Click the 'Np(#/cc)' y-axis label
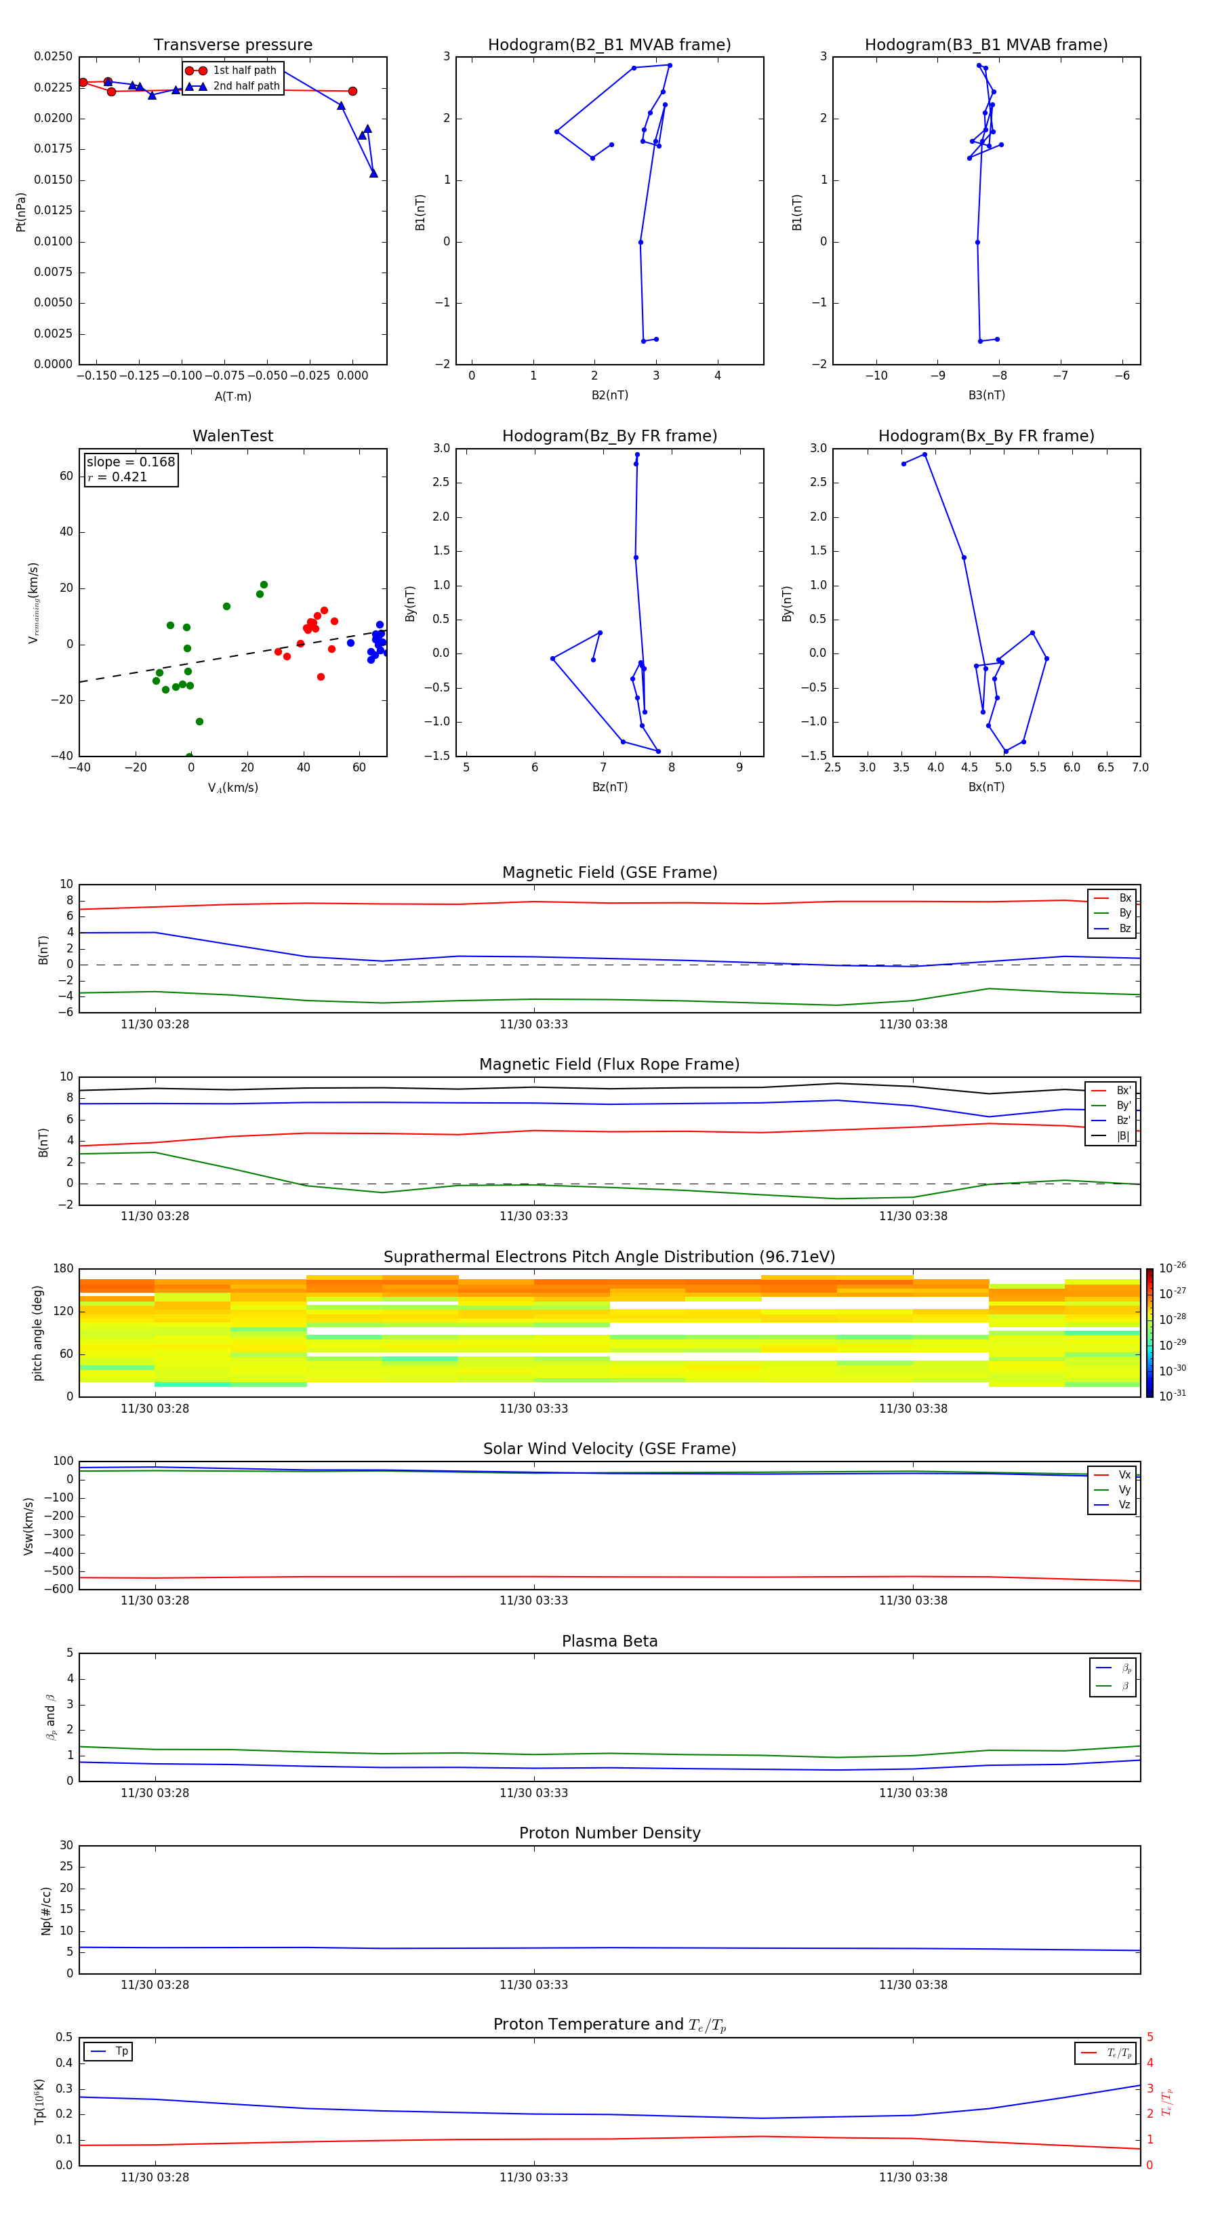1220x2237 pixels. [46, 1910]
